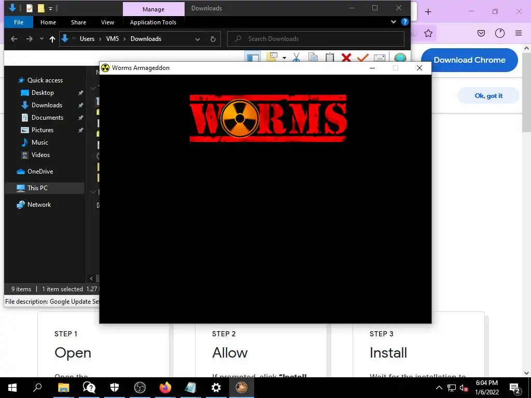The image size is (531, 398).
Task: Open Music in navigation pane
Action: click(39, 143)
